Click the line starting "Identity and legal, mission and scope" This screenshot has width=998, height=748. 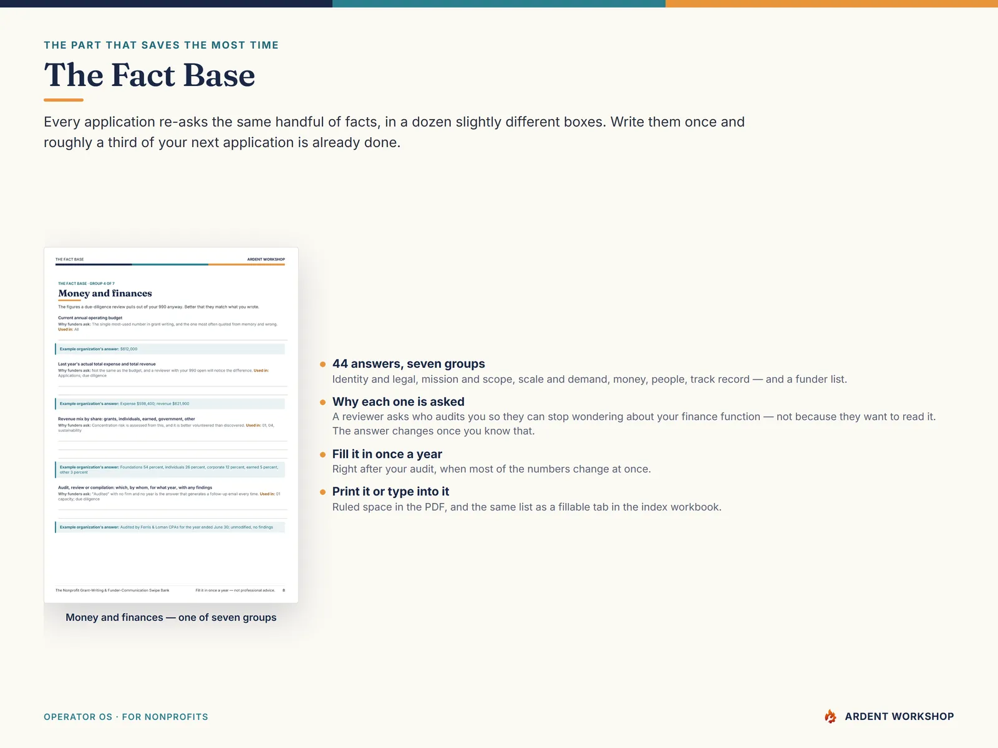pyautogui.click(x=589, y=380)
